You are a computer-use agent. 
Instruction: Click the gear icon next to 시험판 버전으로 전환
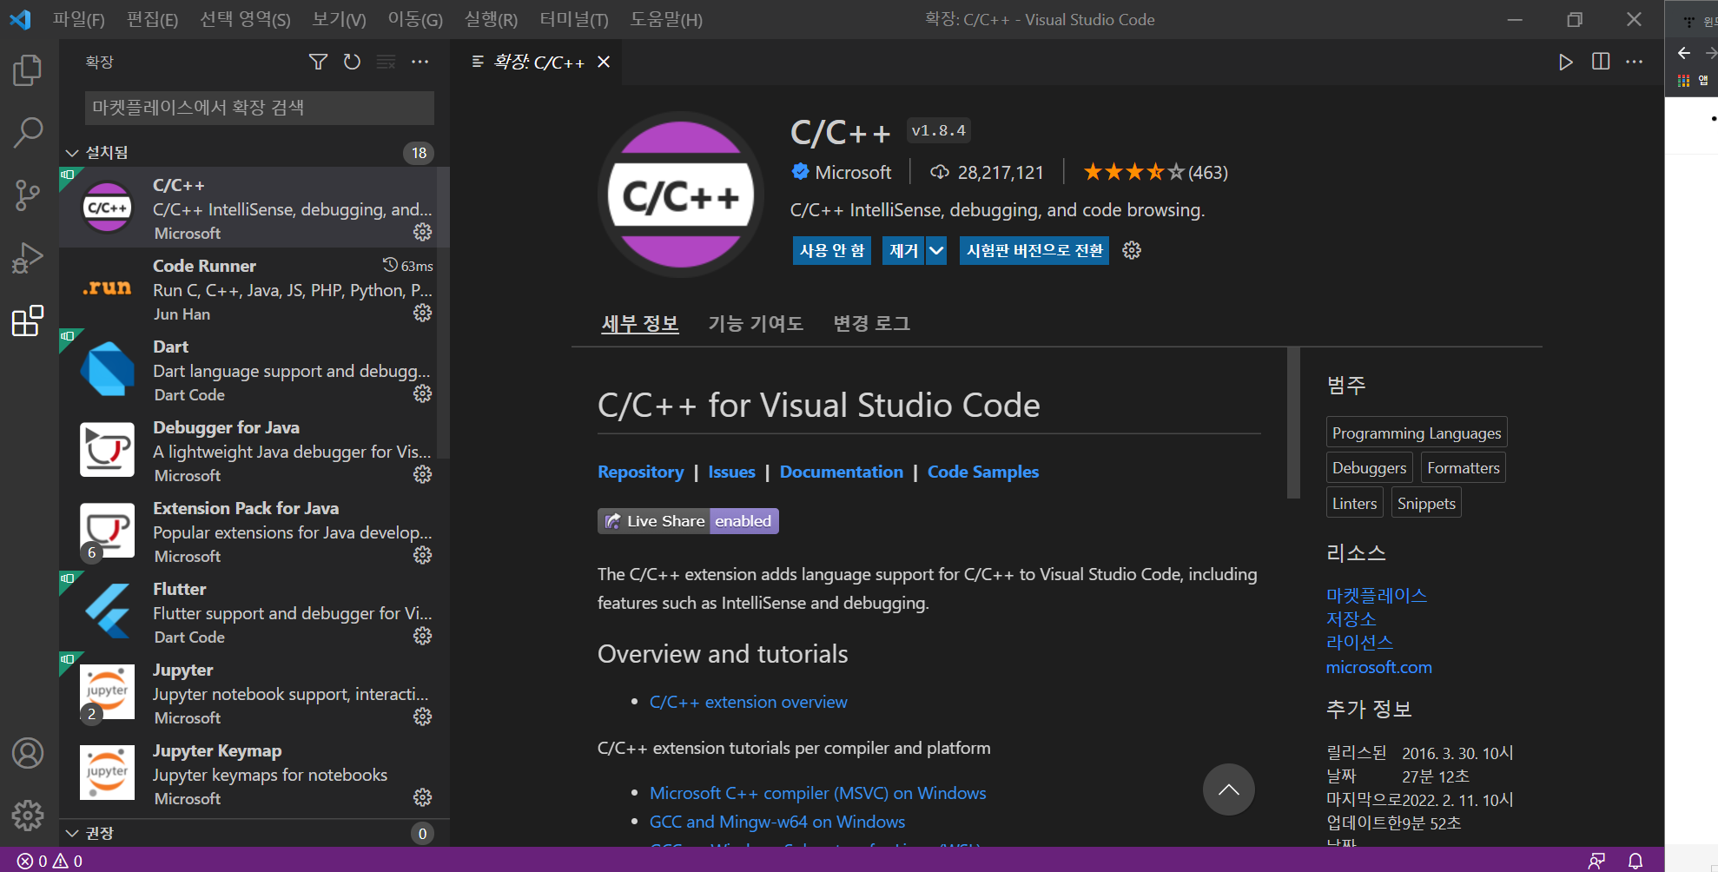1132,250
